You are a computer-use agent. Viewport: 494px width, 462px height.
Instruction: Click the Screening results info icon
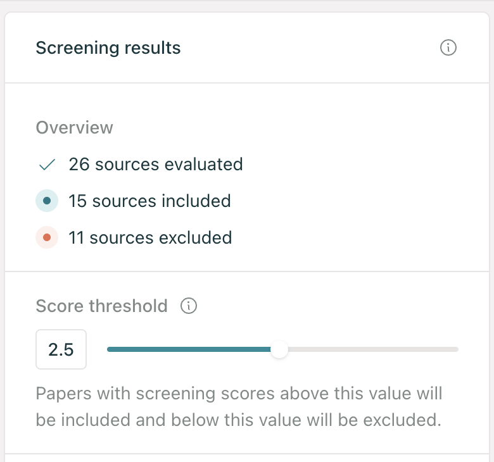[448, 47]
